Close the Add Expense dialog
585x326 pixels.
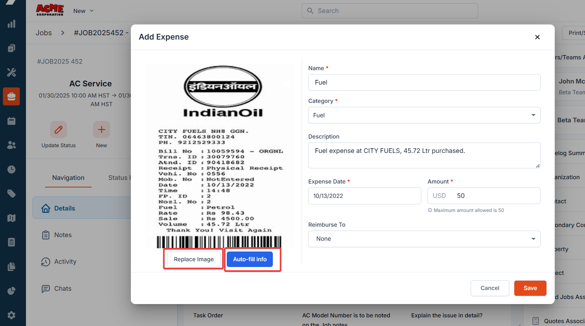click(x=537, y=37)
